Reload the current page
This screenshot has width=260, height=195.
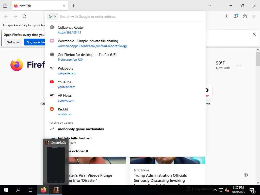click(24, 16)
